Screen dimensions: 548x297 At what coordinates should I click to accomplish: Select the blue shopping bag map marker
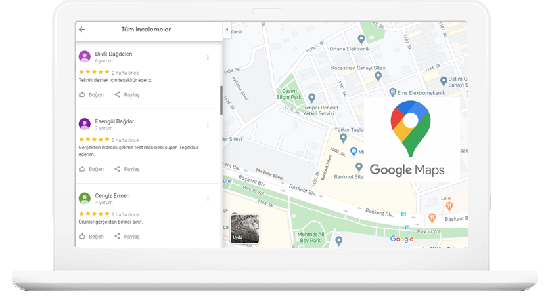[x=354, y=151]
